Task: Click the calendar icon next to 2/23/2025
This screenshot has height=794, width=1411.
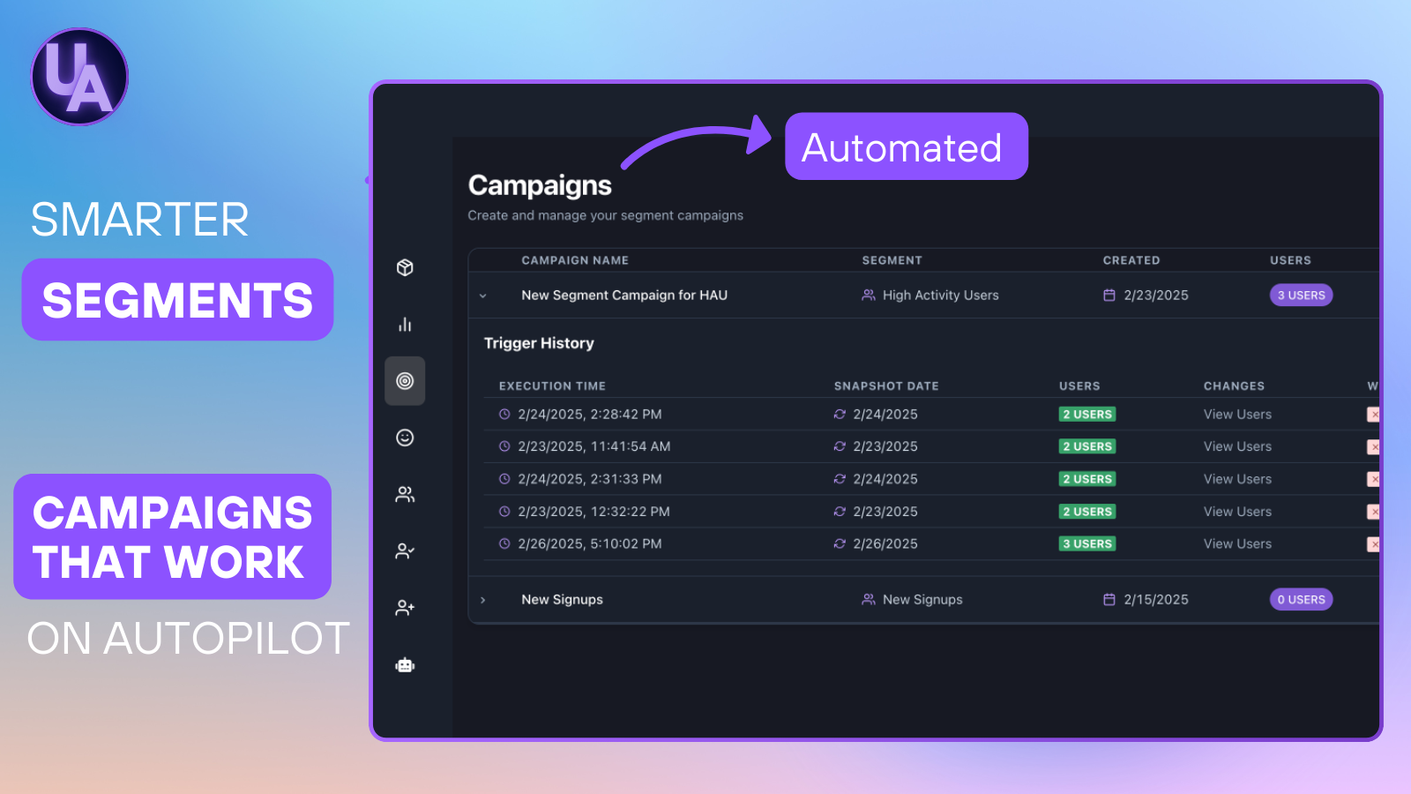Action: click(x=1109, y=295)
